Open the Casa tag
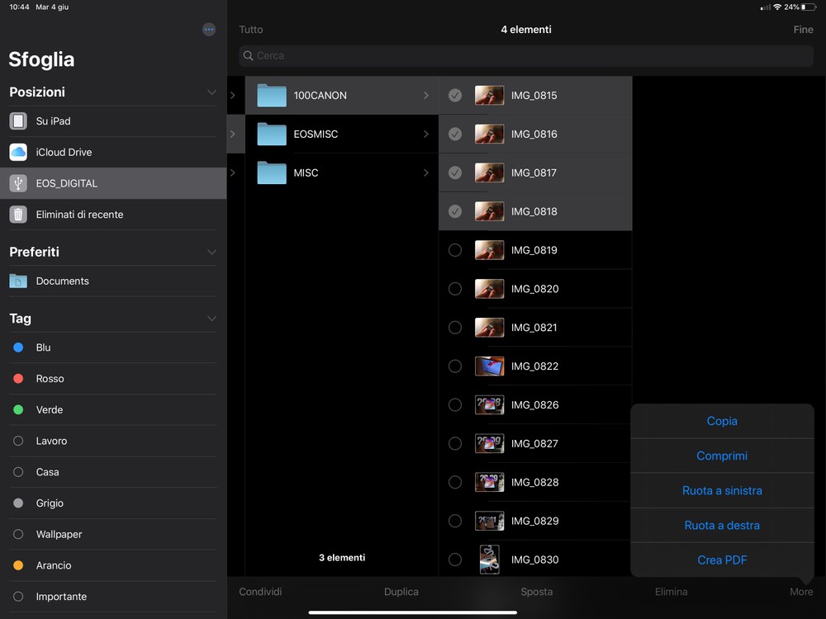 (113, 472)
